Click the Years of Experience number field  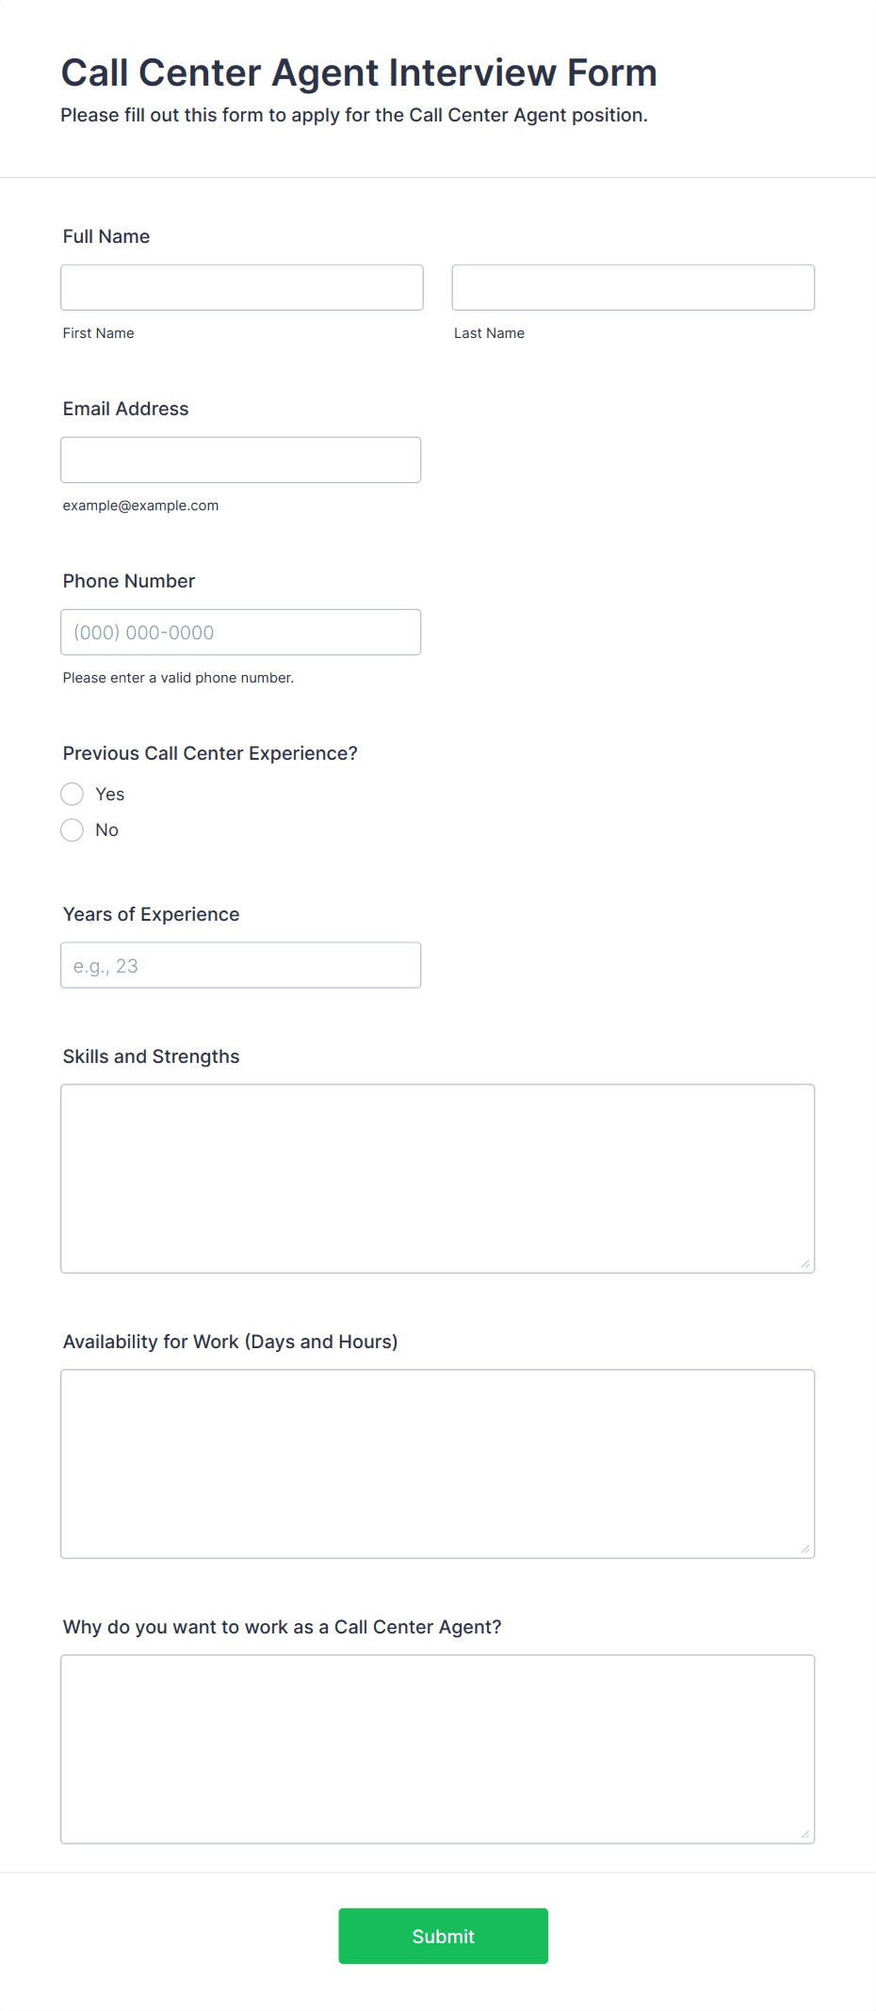pyautogui.click(x=241, y=965)
